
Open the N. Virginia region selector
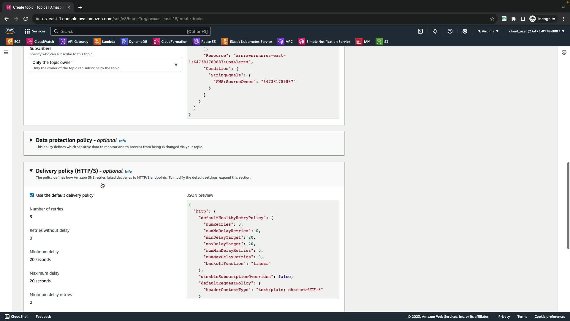pos(488,31)
